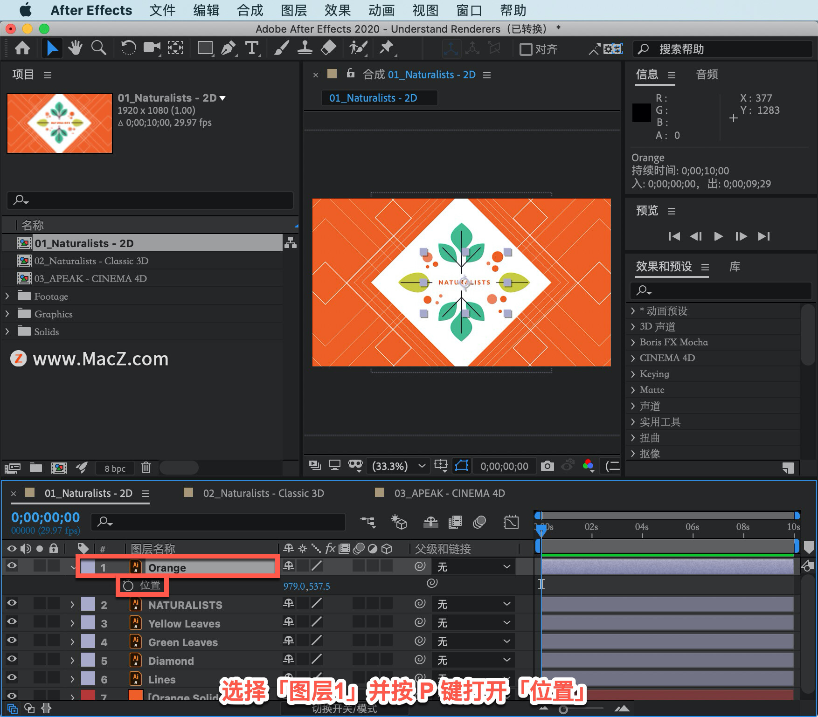Expand the Footage folder

7,296
